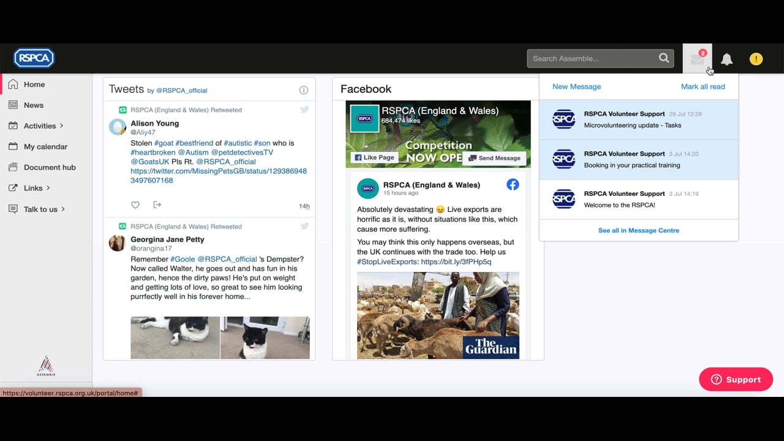
Task: Click New Message link
Action: 576,86
